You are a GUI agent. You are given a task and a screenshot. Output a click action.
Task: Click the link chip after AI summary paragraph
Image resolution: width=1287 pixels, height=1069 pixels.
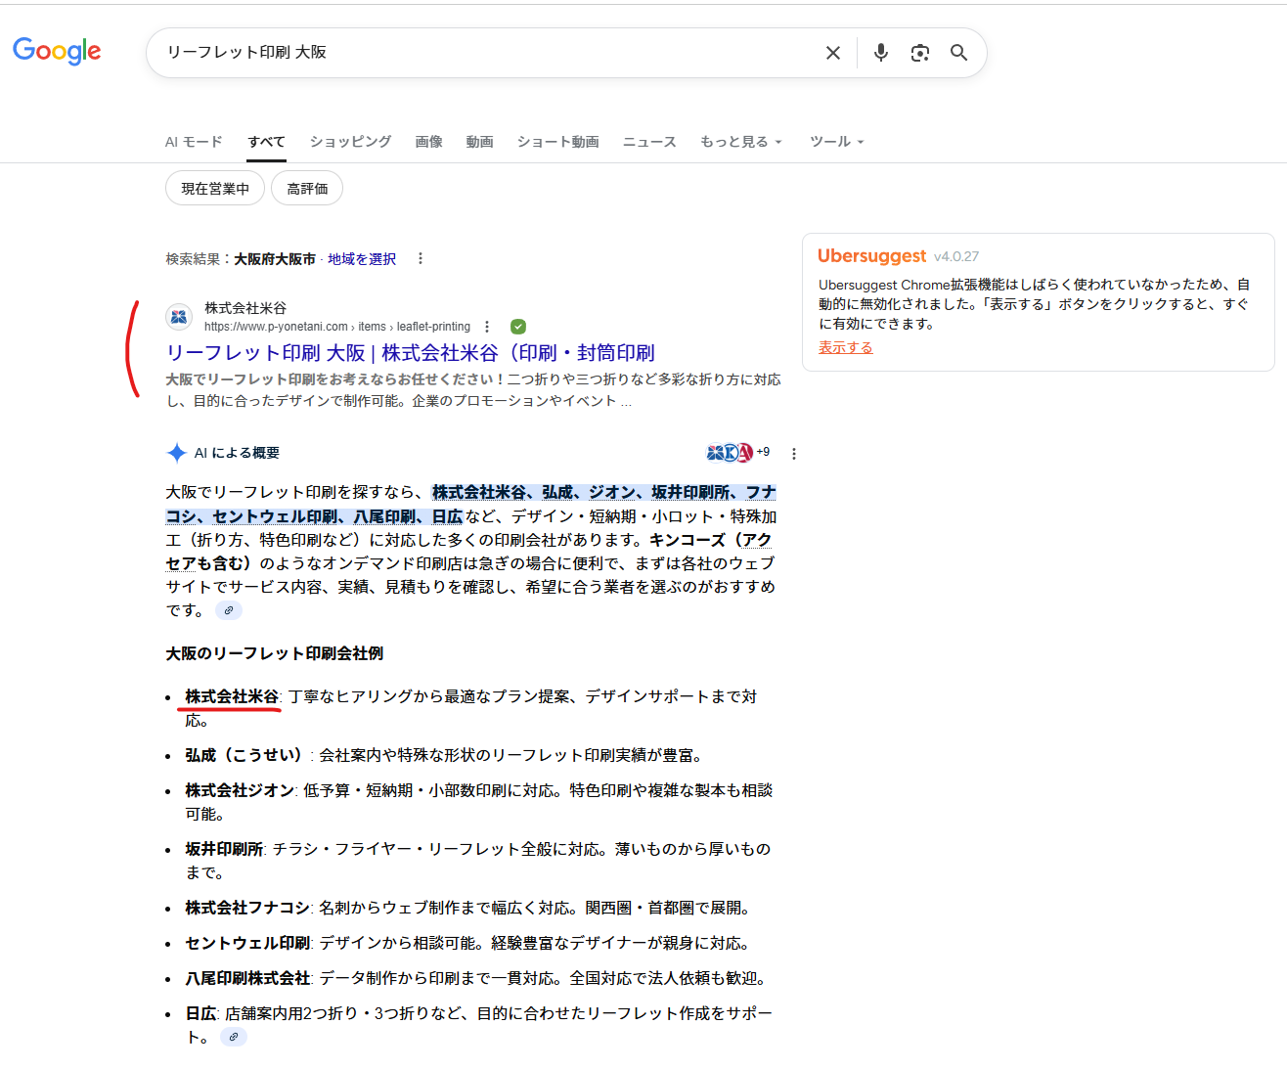pos(229,610)
